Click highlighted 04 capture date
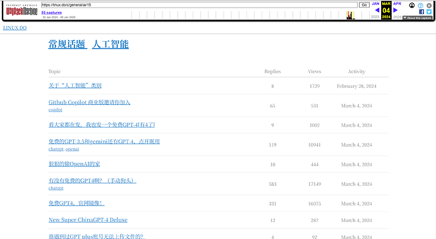The width and height of the screenshot is (436, 239). point(386,11)
